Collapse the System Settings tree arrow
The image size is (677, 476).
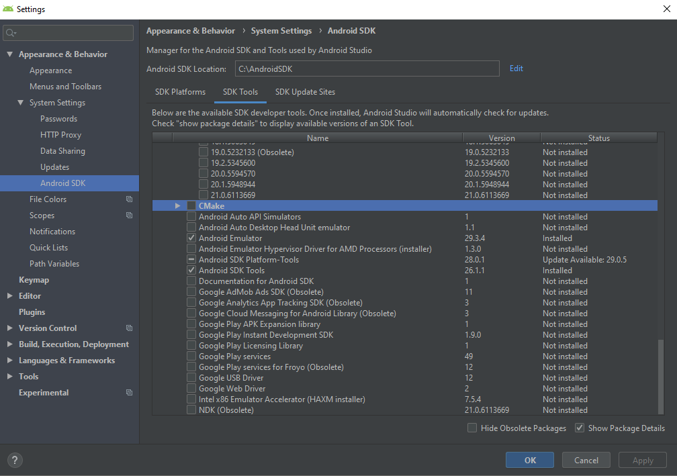pos(20,103)
